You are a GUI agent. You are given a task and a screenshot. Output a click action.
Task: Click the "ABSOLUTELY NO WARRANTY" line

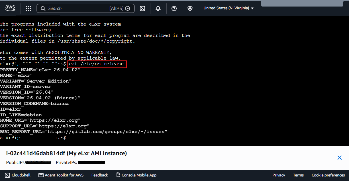click(56, 52)
